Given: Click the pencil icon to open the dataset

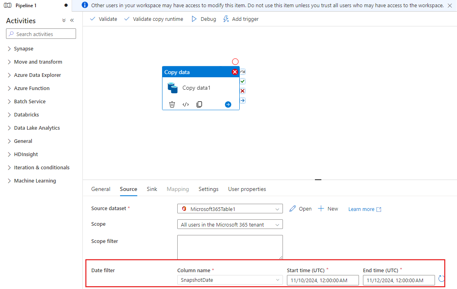Looking at the screenshot, I should click(x=293, y=209).
